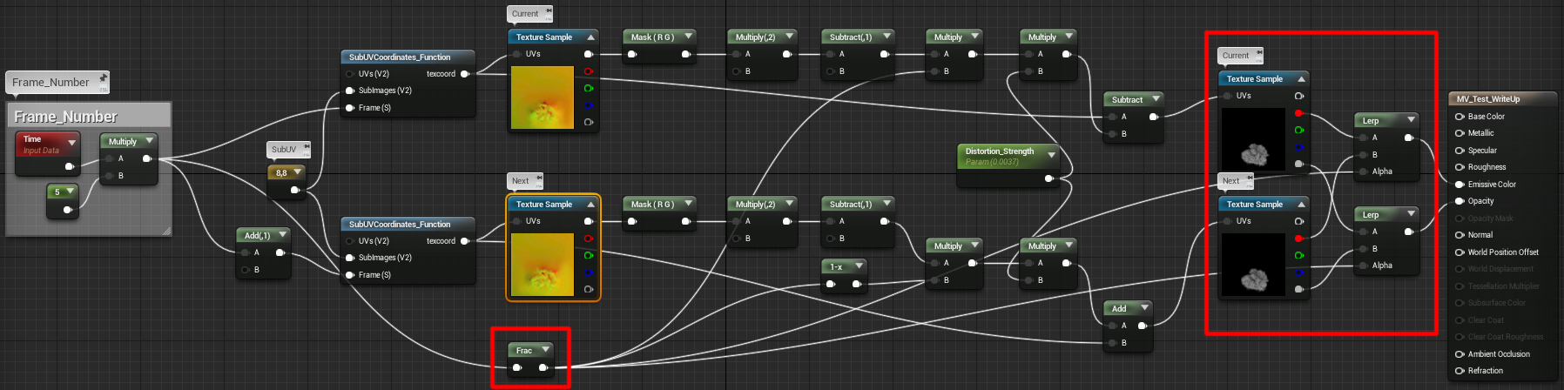
Task: Click the Distortion_Strength output pin
Action: 1049,178
